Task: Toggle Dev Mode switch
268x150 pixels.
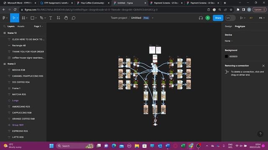Action: [230, 18]
